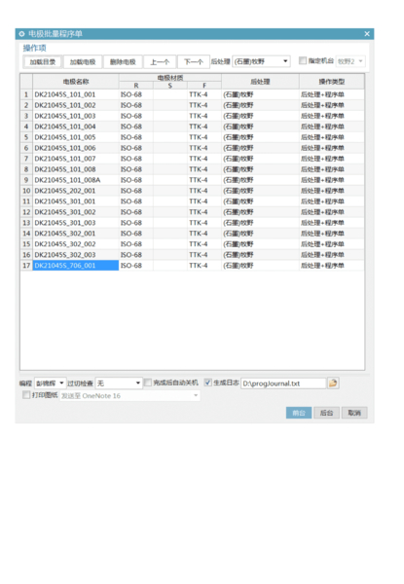The height and width of the screenshot is (584, 404).
Task: Open the 过切检查 dropdown
Action: point(119,383)
